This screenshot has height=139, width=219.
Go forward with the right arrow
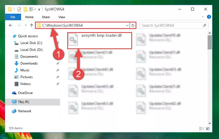pos(19,25)
